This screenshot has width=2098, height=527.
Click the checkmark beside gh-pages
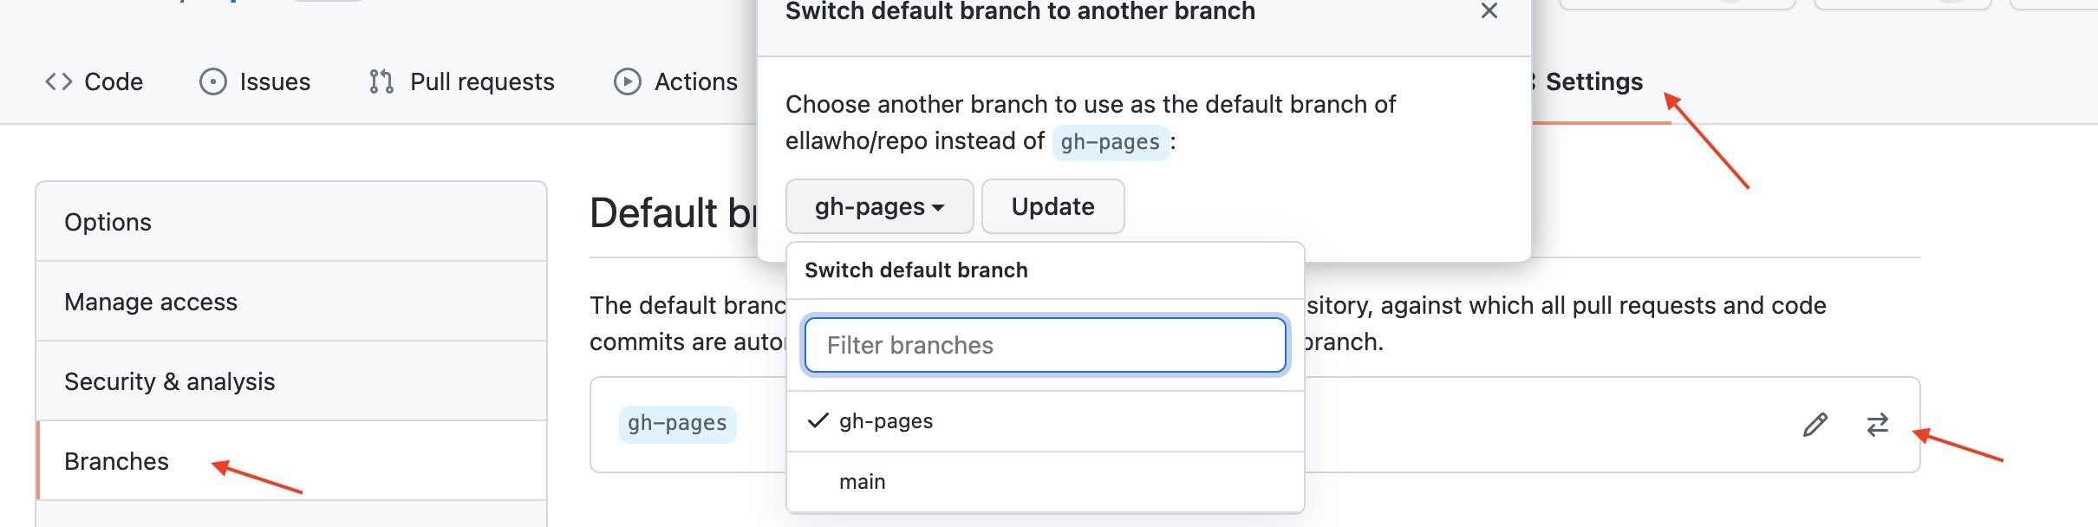coord(817,421)
